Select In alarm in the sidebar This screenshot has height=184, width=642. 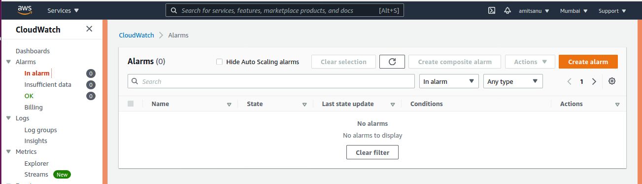click(x=37, y=74)
